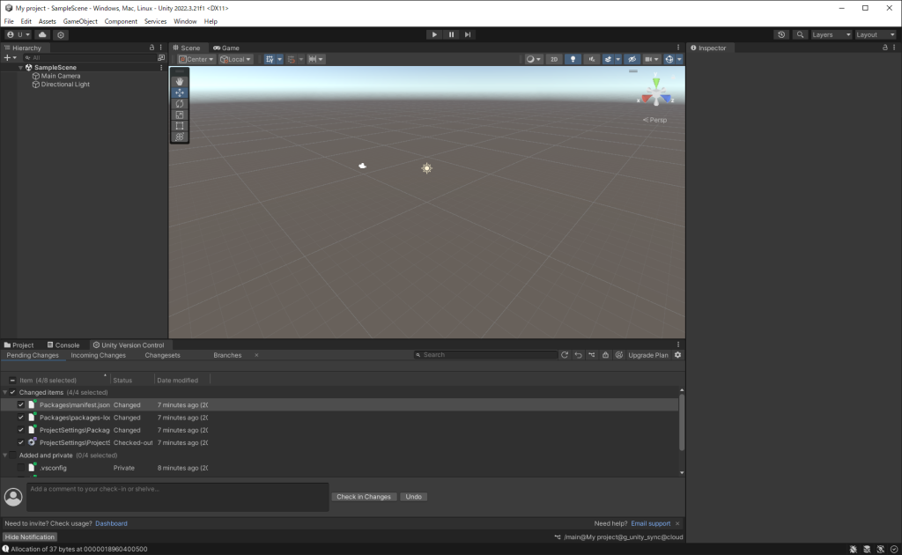Screen dimensions: 902x555
Task: Open the Unity Cloud icon
Action: click(42, 34)
